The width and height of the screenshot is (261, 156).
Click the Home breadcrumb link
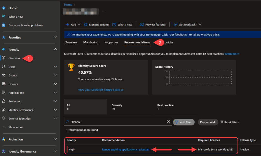[68, 5]
